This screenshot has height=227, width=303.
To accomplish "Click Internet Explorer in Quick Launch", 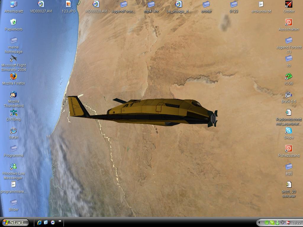I will (x=39, y=223).
